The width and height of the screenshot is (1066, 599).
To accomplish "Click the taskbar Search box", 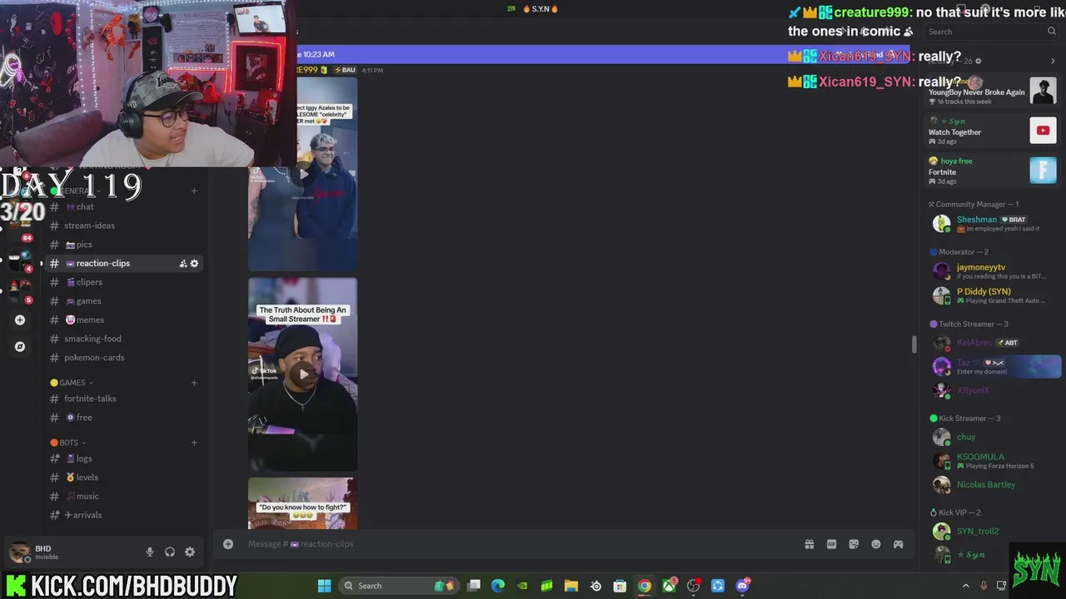I will tap(398, 586).
